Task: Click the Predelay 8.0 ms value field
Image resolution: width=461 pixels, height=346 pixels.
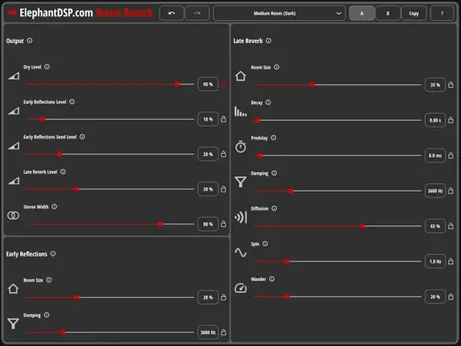Action: pyautogui.click(x=435, y=155)
